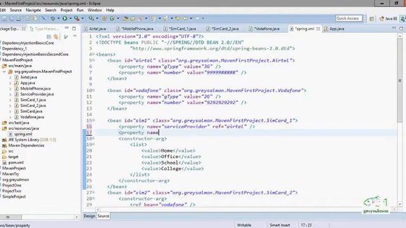This screenshot has height=228, width=406.
Task: Open the Project menu
Action: pyautogui.click(x=66, y=10)
